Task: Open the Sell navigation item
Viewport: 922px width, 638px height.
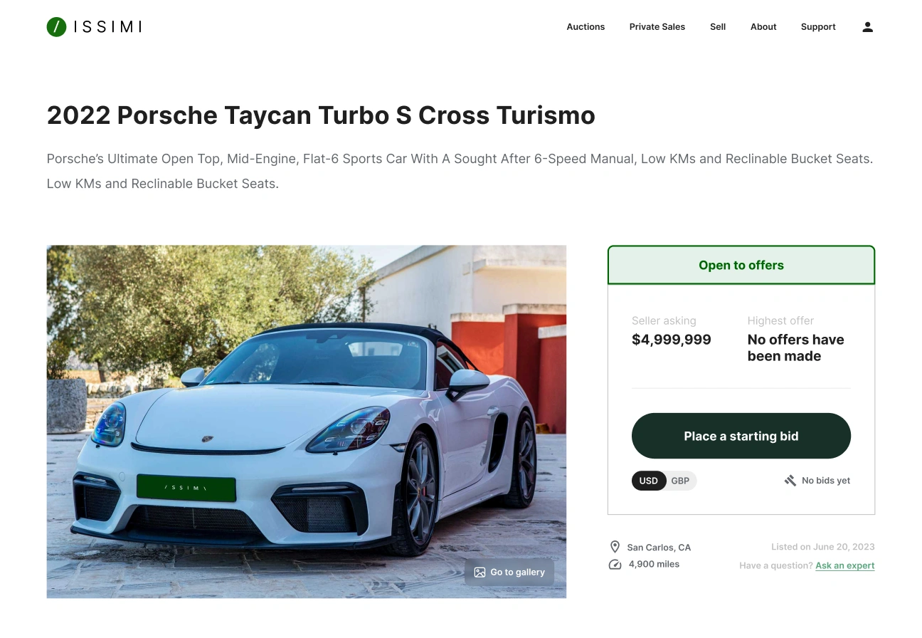Action: tap(718, 27)
